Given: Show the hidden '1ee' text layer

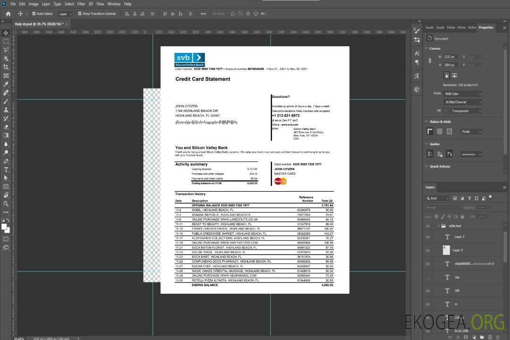Looking at the screenshot, I should point(428,277).
